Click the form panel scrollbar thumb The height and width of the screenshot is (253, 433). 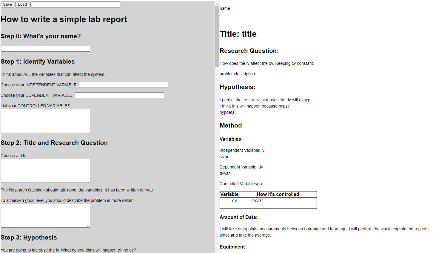coord(217,36)
